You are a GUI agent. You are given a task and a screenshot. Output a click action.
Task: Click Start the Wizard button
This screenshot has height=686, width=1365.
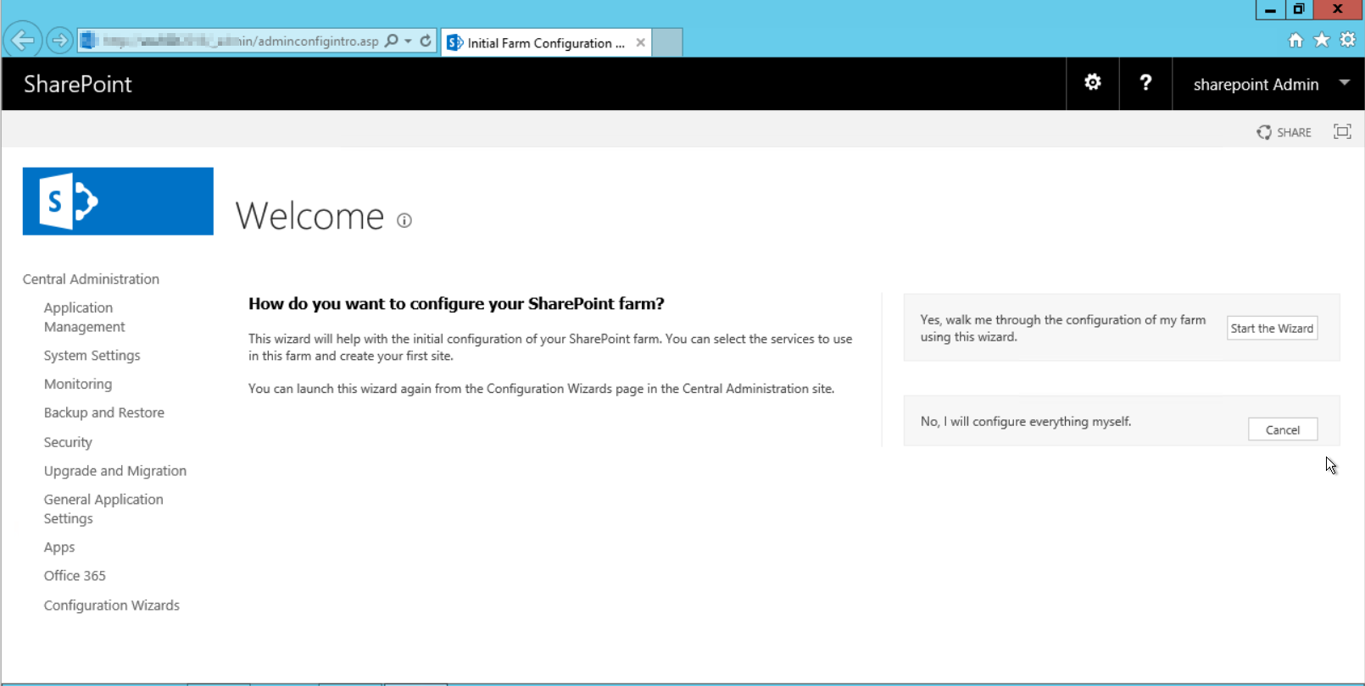1272,328
